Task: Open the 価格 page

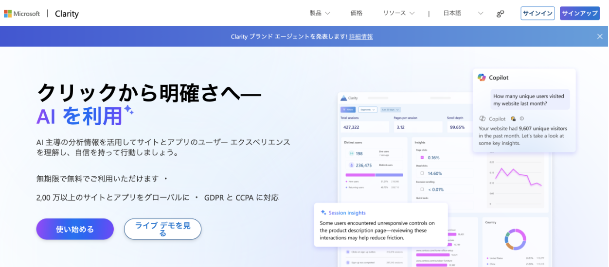Action: pyautogui.click(x=357, y=13)
